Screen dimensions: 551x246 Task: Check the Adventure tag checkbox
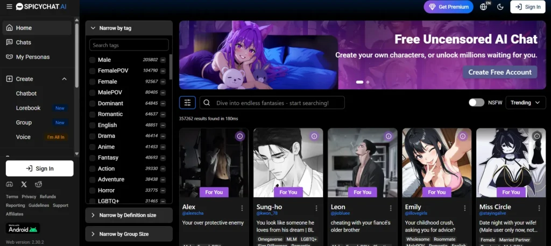[x=93, y=180]
